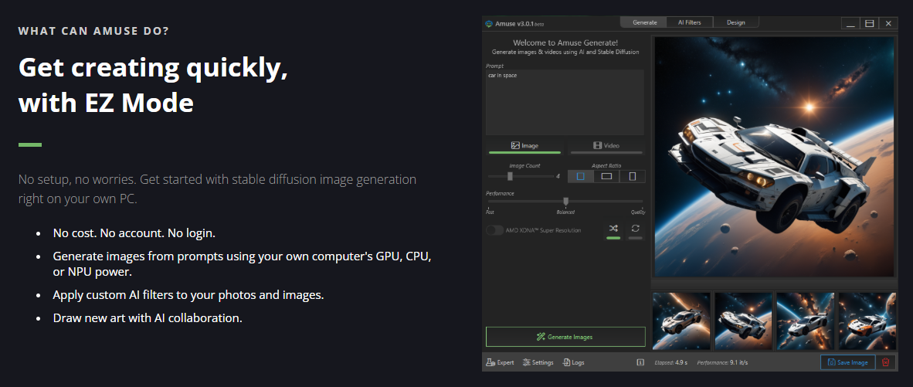Click the red trash delete icon
The height and width of the screenshot is (387, 913).
[x=885, y=362]
